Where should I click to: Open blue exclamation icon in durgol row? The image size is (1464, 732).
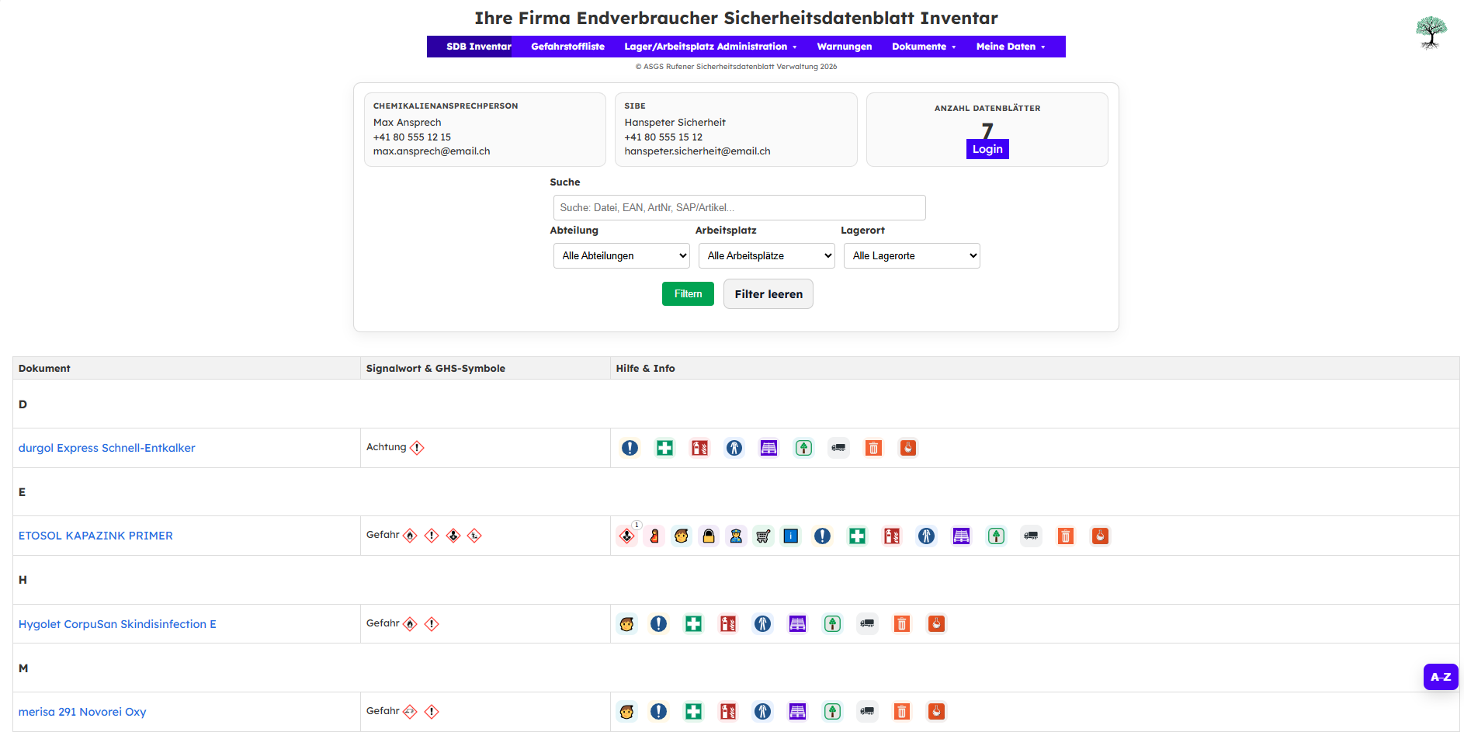[x=630, y=448]
